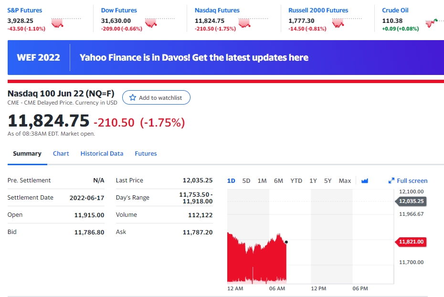444x297 pixels.
Task: Click the Nasdaq 100 Jun 22 (NQ=F) title
Action: click(61, 94)
